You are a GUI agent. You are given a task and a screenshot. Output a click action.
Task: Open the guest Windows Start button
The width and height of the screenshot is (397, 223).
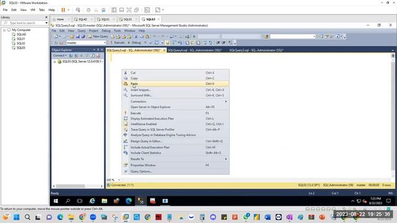(56, 201)
